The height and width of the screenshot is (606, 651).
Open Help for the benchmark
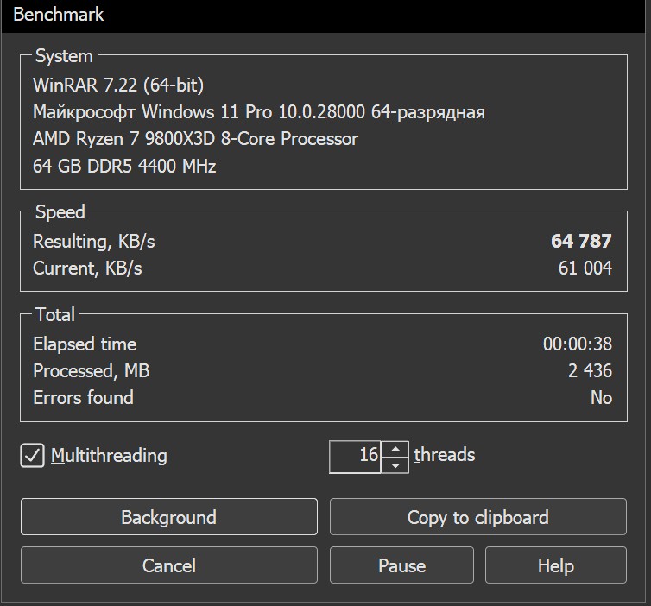pyautogui.click(x=556, y=565)
